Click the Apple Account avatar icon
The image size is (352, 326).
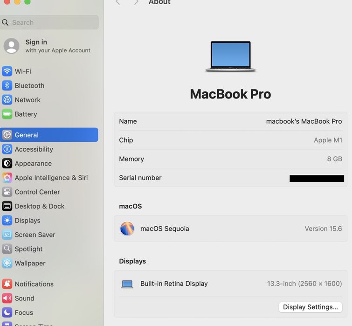pyautogui.click(x=11, y=46)
